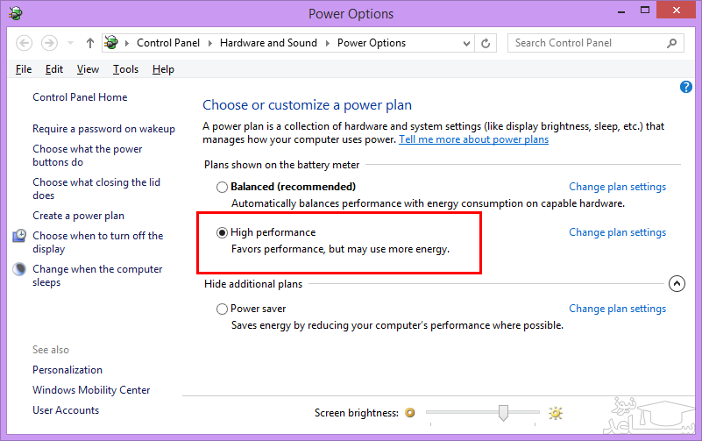
Task: Change plan settings for Power saver
Action: point(617,309)
